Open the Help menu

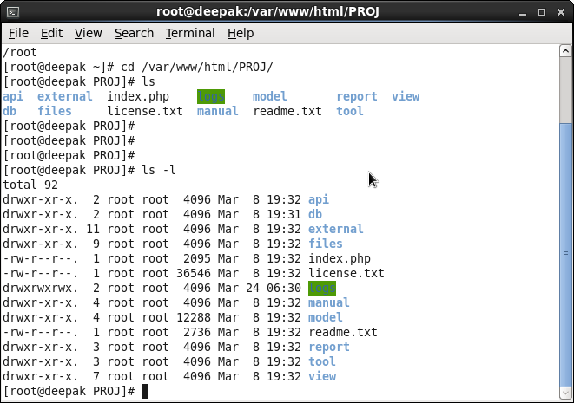(241, 33)
